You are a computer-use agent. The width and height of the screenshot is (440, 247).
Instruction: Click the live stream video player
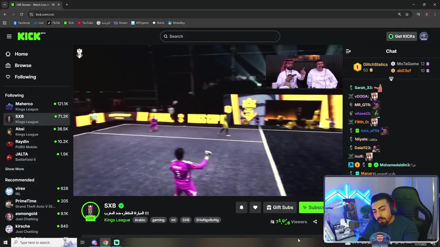pos(208,120)
